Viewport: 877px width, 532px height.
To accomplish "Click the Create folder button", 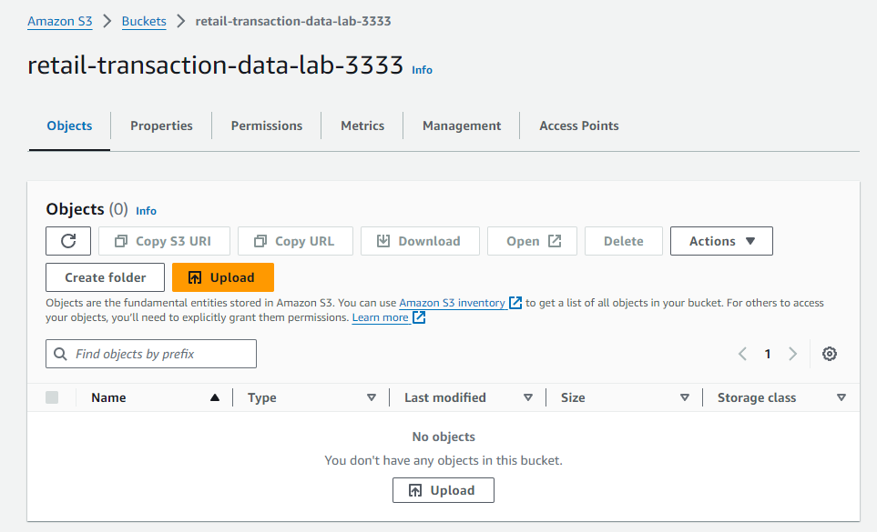I will pyautogui.click(x=105, y=277).
